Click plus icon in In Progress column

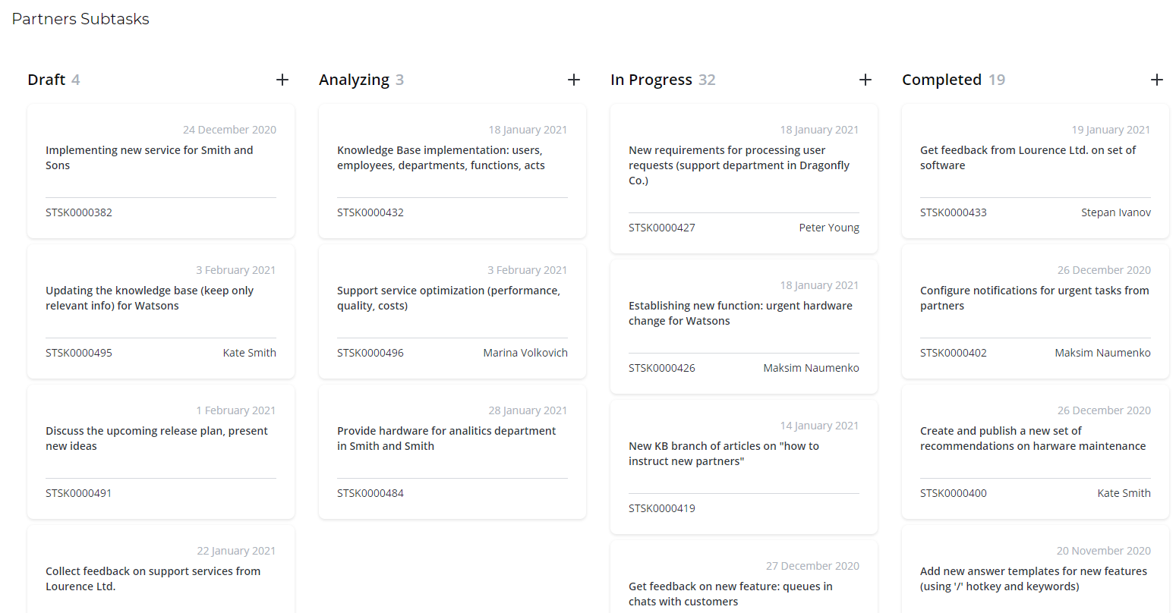pos(865,80)
